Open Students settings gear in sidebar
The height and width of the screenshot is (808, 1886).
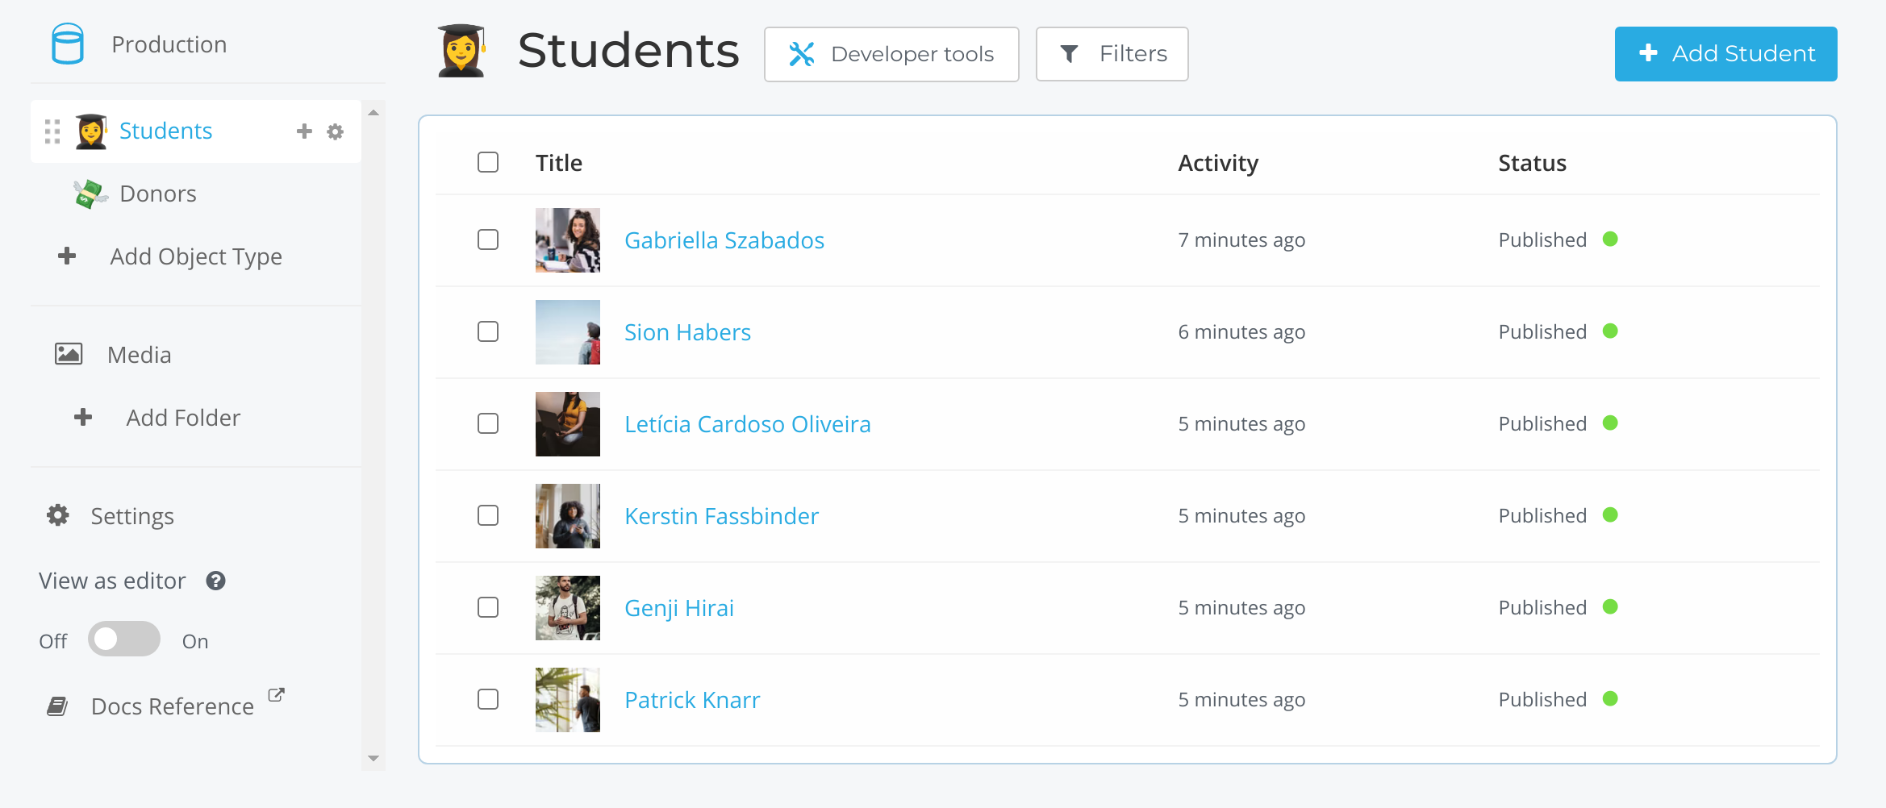(336, 131)
